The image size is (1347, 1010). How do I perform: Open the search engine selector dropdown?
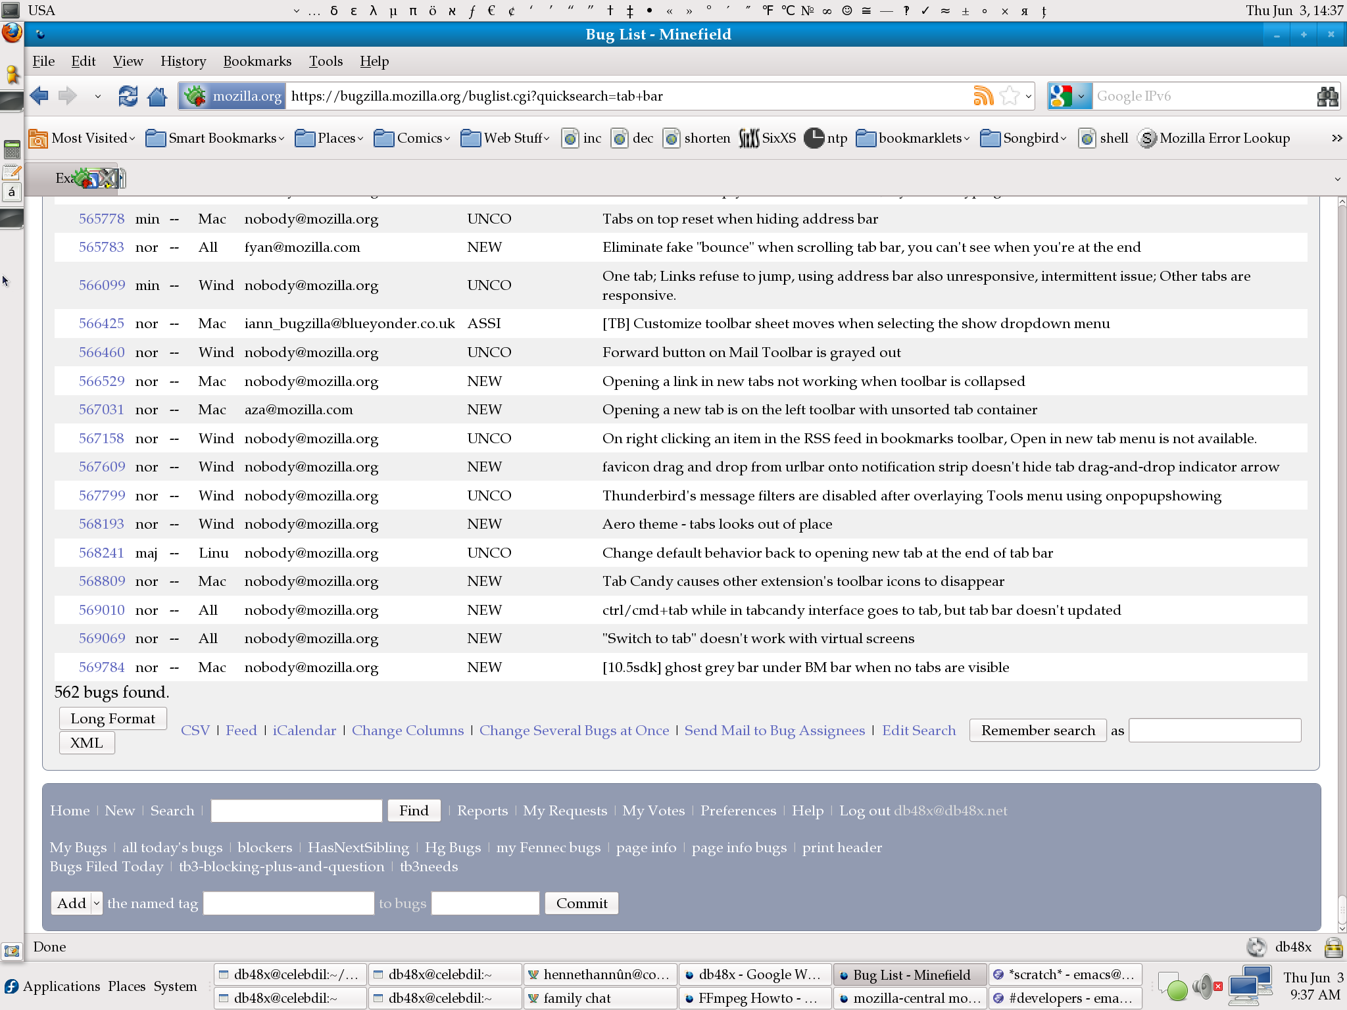click(1081, 97)
